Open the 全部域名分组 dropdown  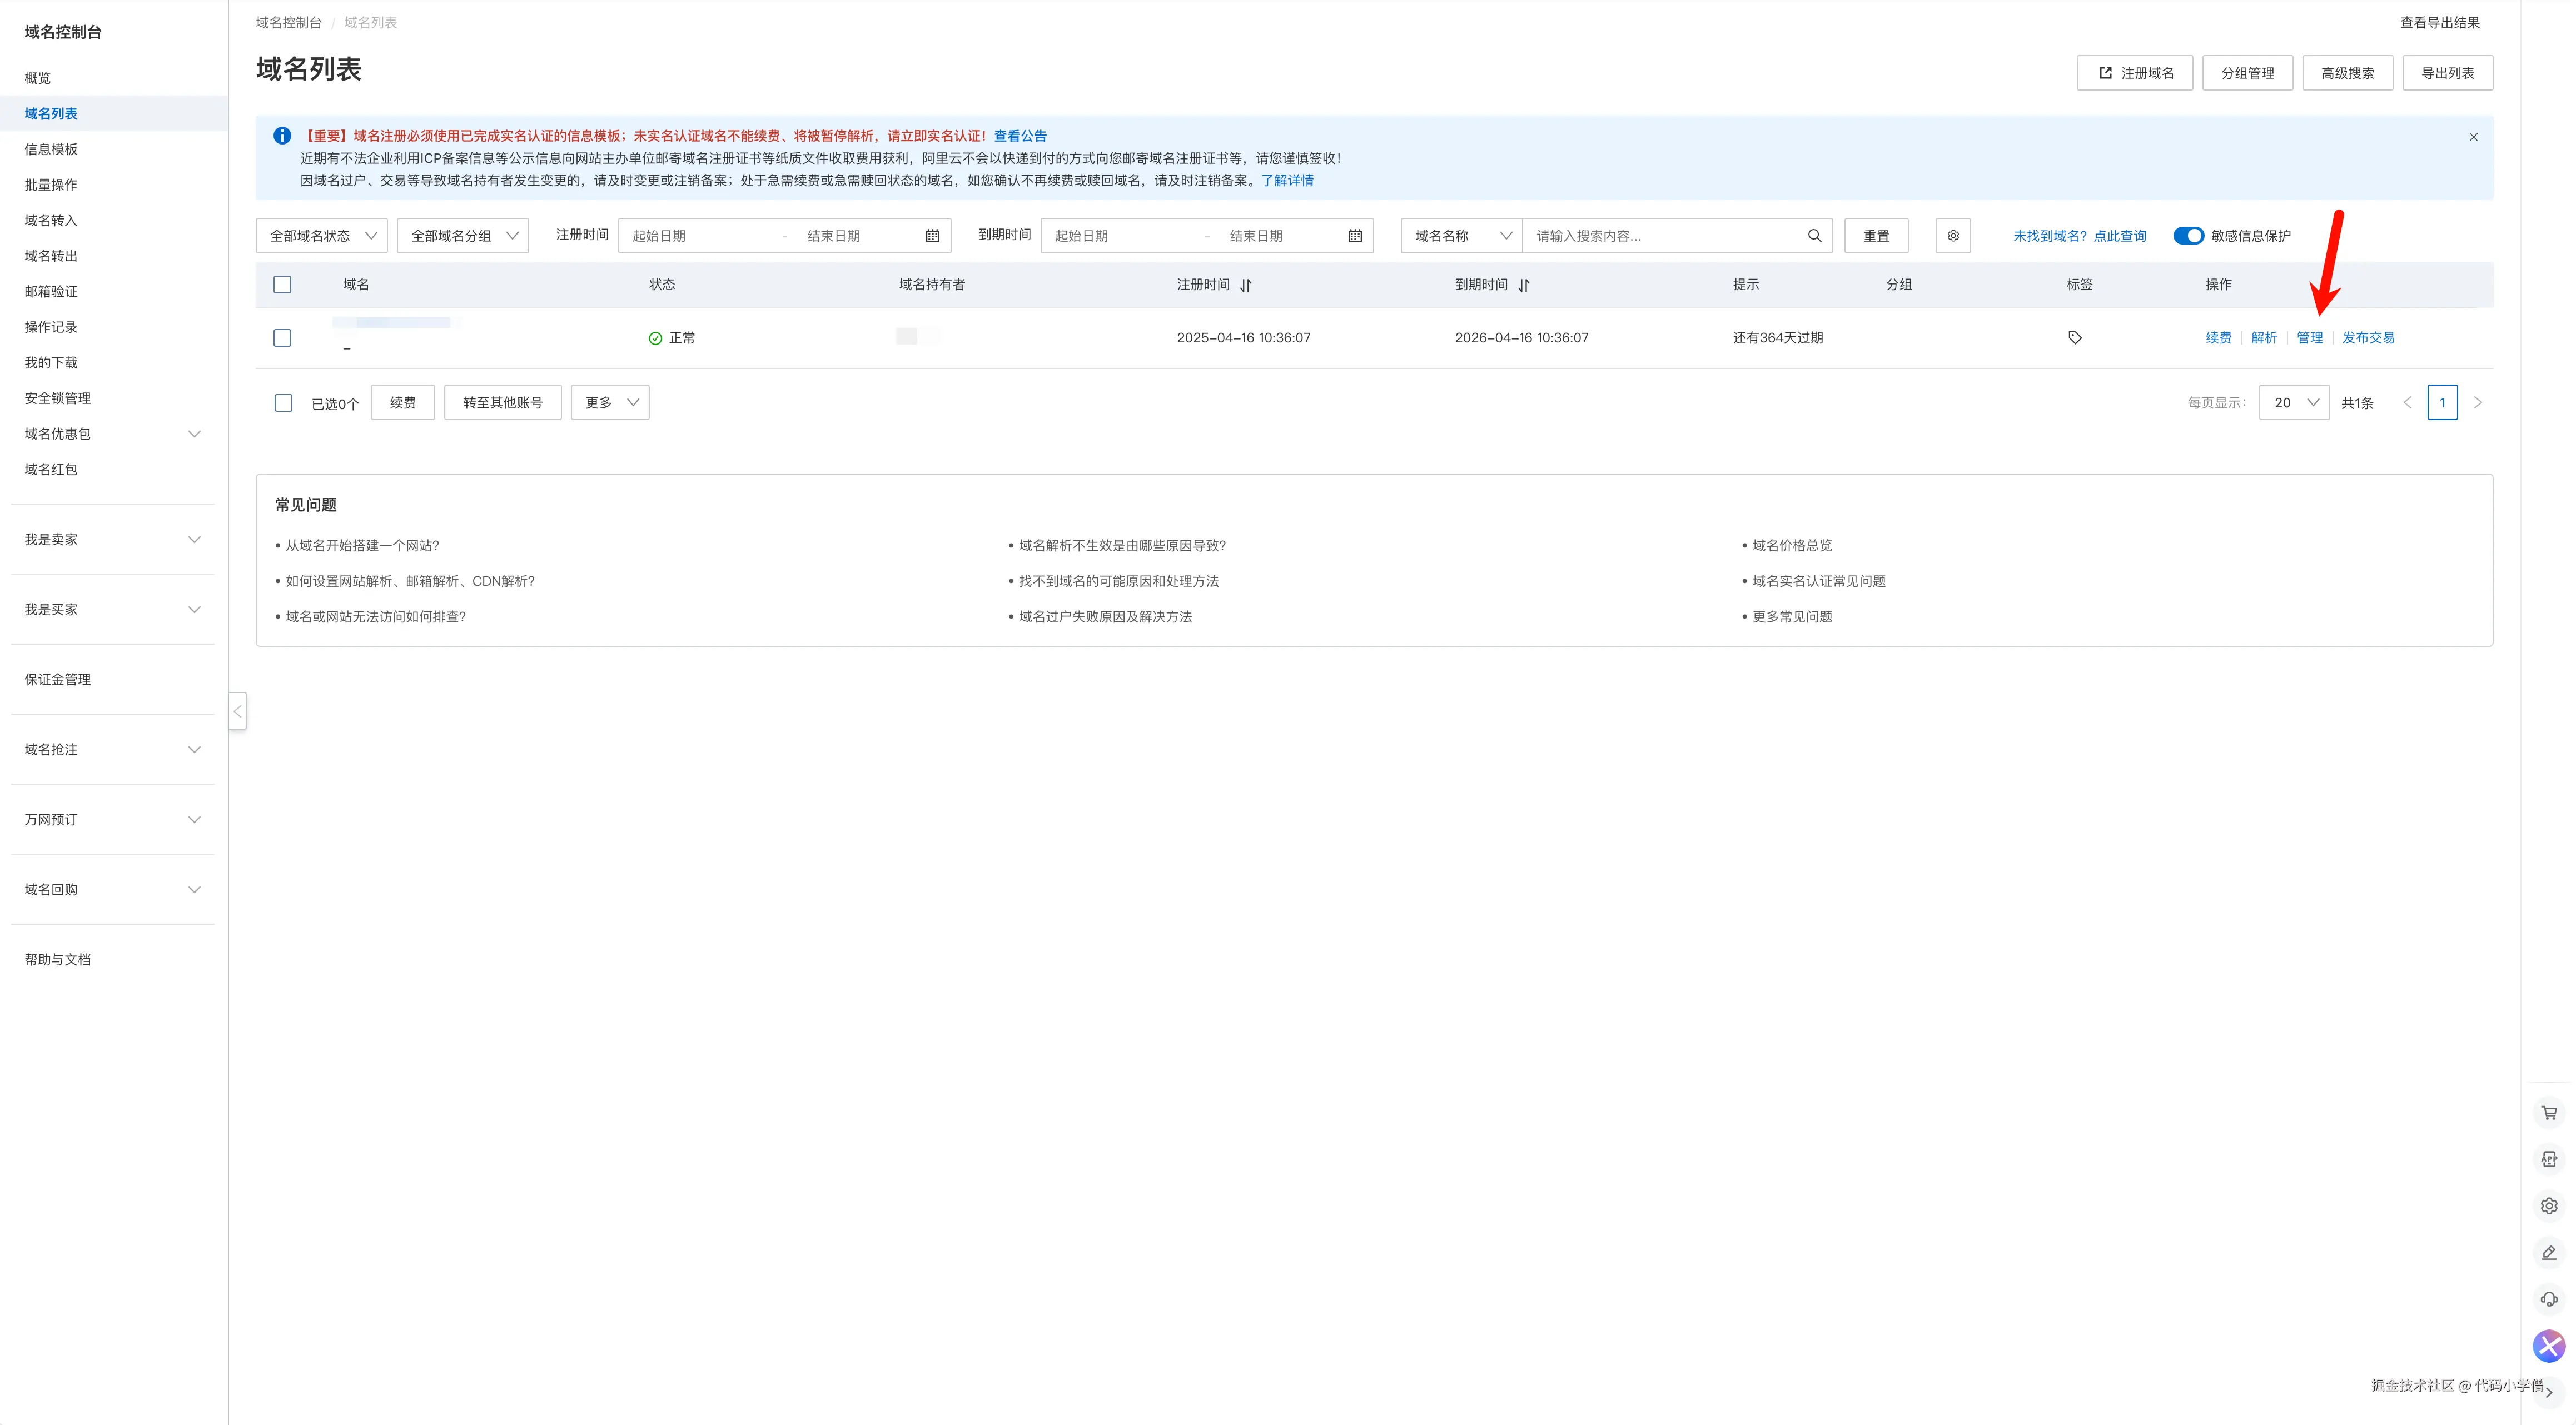tap(463, 236)
